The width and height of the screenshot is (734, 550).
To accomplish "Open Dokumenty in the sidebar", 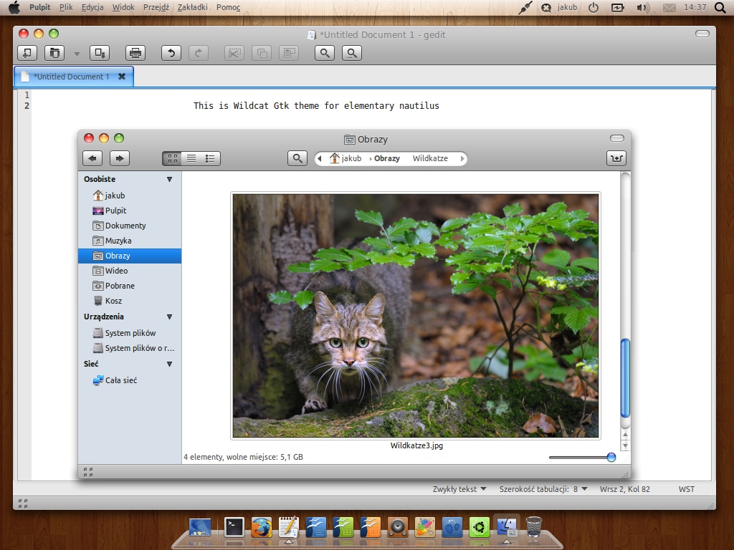I will point(130,226).
